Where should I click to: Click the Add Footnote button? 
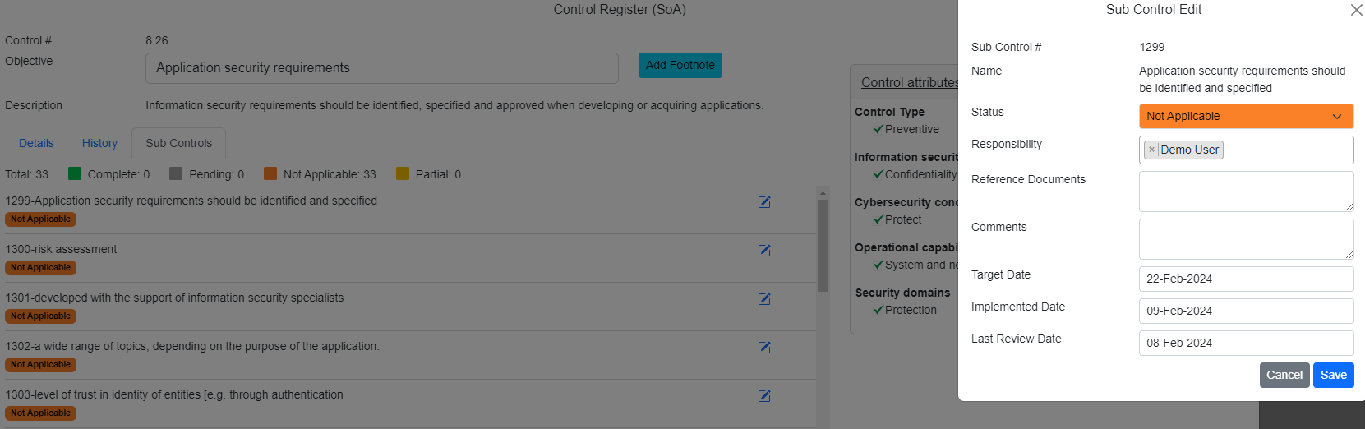click(x=680, y=66)
